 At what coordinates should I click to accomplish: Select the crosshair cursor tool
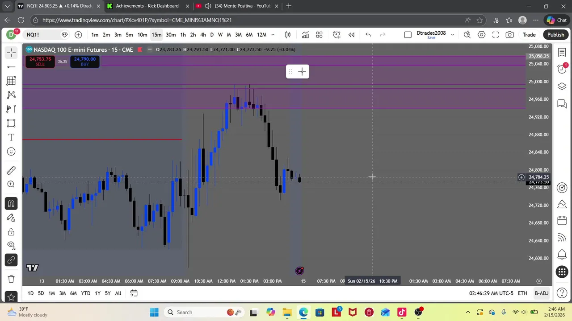click(11, 53)
